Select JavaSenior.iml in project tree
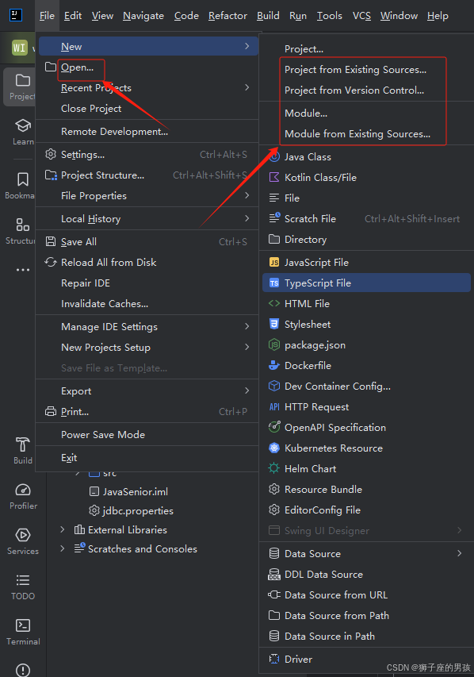The image size is (474, 677). (135, 492)
